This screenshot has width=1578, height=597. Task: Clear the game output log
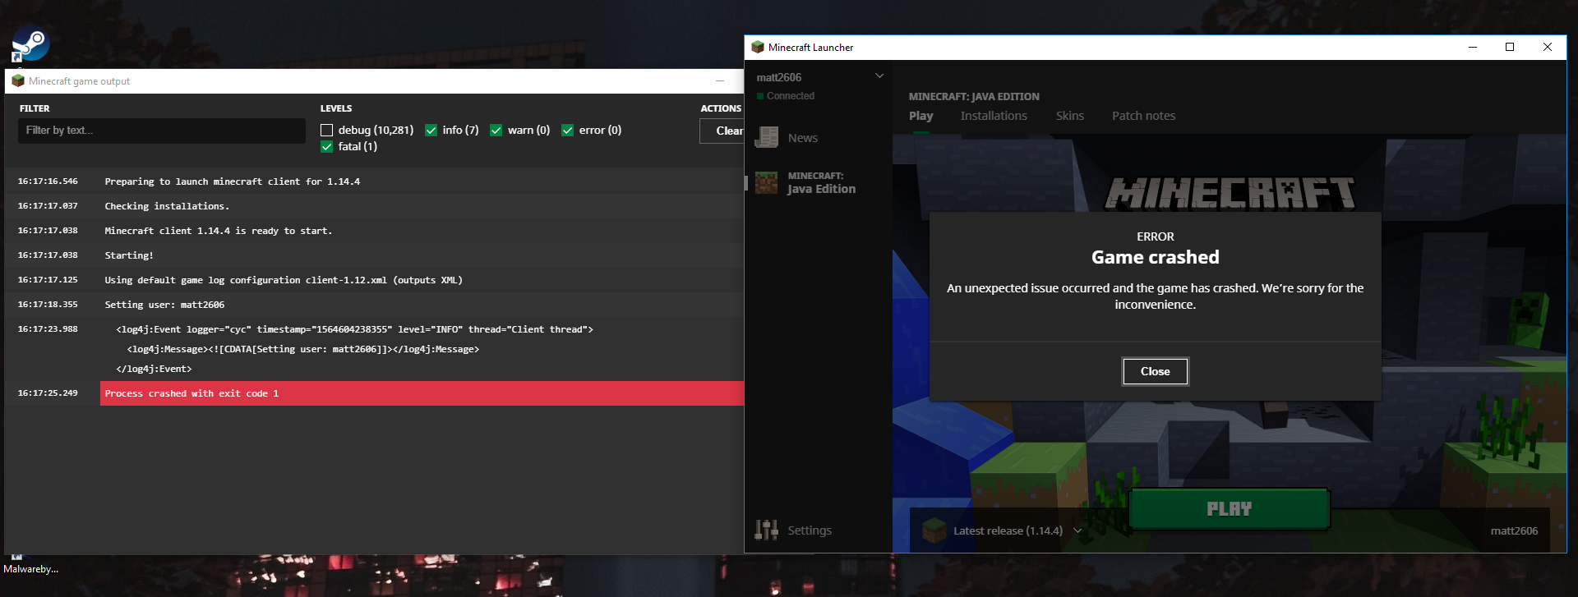tap(722, 131)
